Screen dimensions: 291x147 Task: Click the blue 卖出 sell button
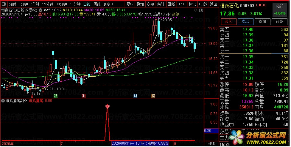[245, 21]
